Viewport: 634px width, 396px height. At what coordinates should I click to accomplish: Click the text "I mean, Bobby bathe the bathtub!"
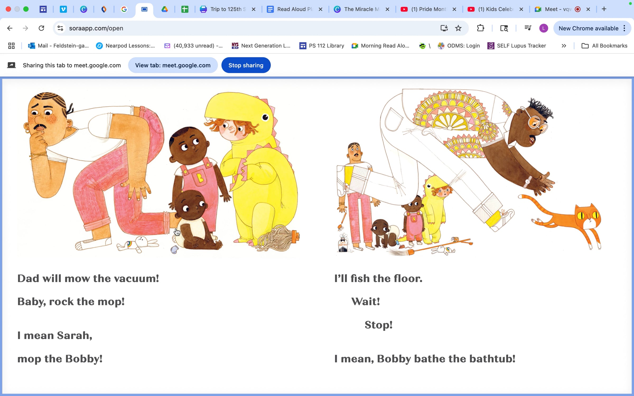coord(425,359)
